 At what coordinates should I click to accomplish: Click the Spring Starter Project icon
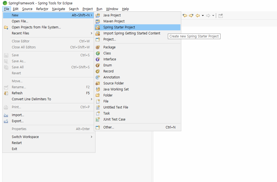pyautogui.click(x=98, y=27)
